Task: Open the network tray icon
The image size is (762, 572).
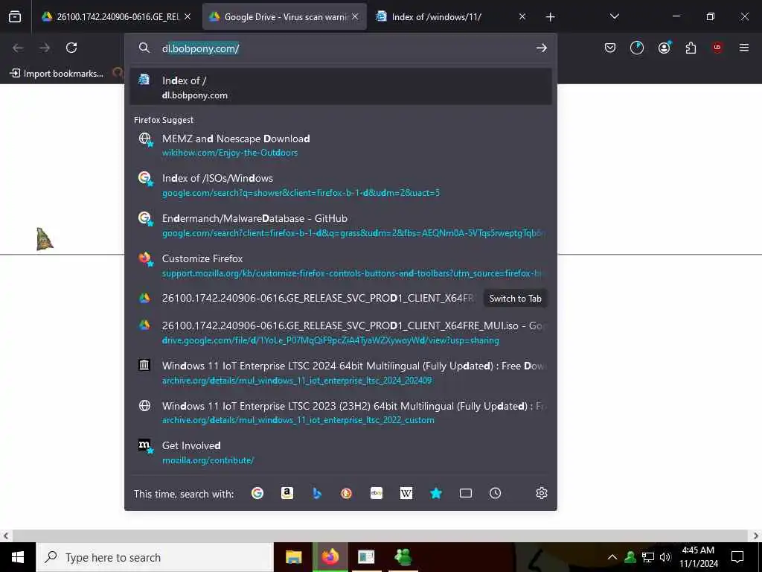Action: tap(648, 557)
